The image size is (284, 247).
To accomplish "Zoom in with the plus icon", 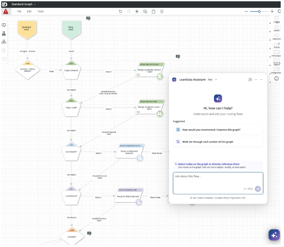I will 272,11.
